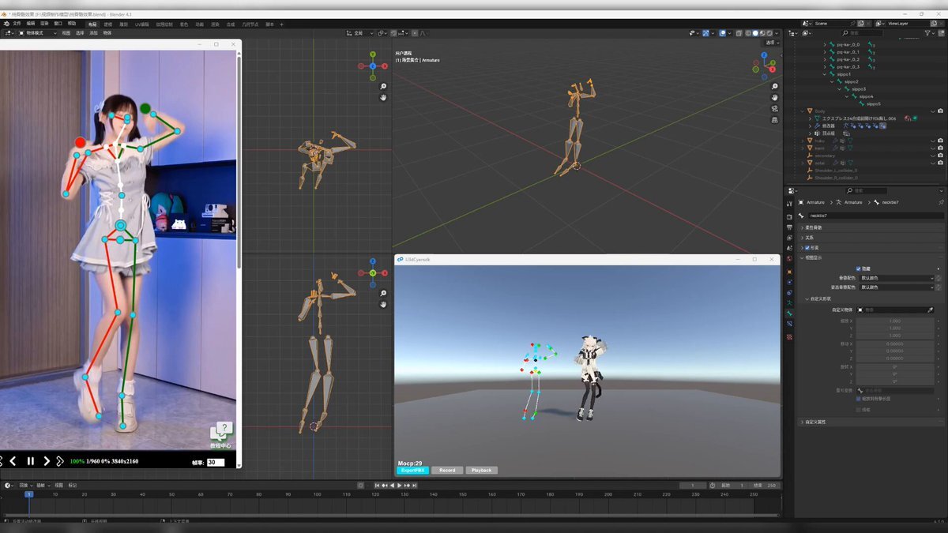Click the help center icon in video window
The height and width of the screenshot is (533, 948).
point(221,432)
